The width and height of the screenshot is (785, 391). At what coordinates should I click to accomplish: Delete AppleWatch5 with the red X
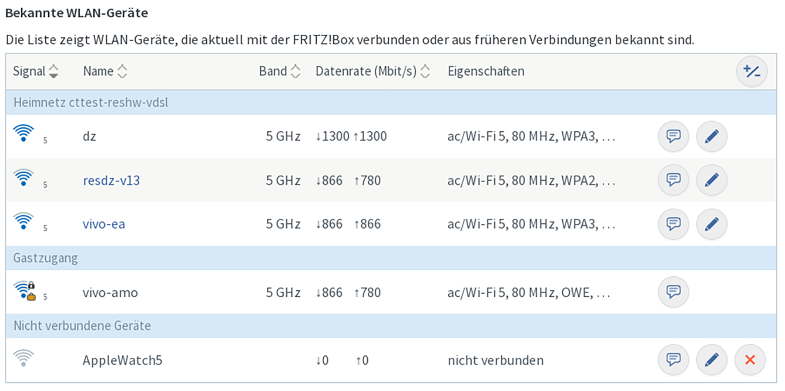pos(750,360)
